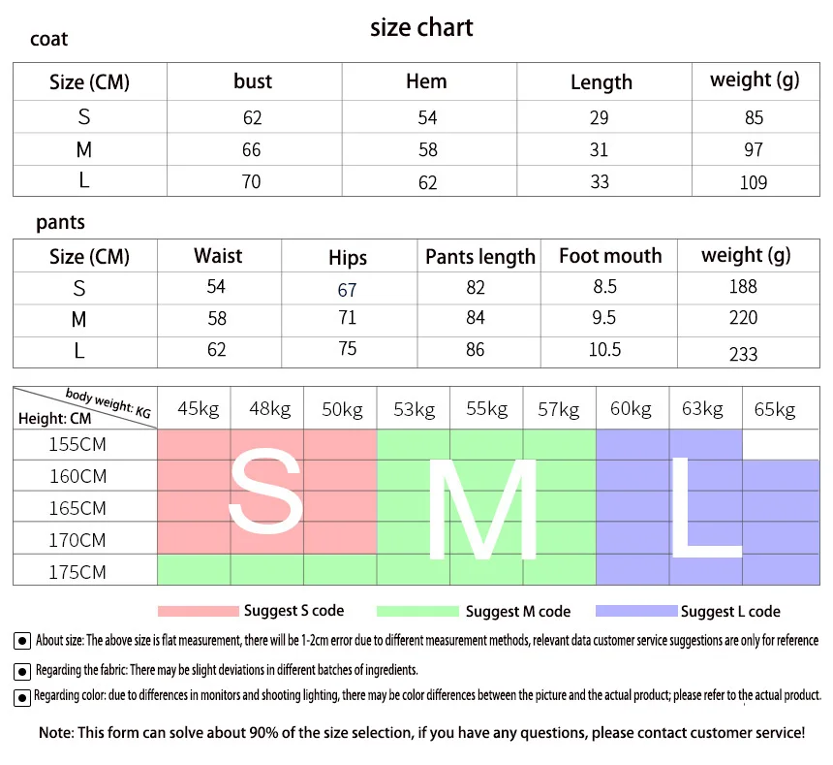Select the purple Suggest L code swatch
833x765 pixels.
[x=637, y=612]
